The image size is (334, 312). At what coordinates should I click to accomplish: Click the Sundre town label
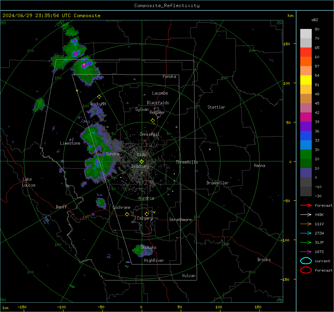point(112,154)
